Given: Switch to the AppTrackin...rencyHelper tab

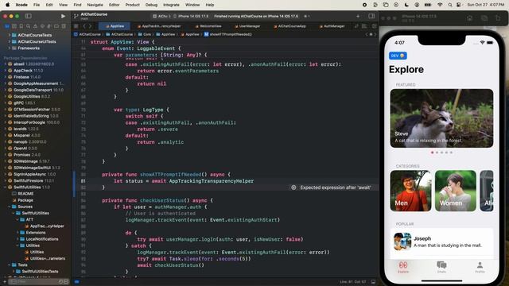Looking at the screenshot, I should pyautogui.click(x=159, y=26).
